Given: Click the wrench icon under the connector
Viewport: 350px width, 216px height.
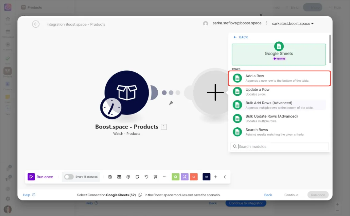Looking at the screenshot, I should [171, 103].
